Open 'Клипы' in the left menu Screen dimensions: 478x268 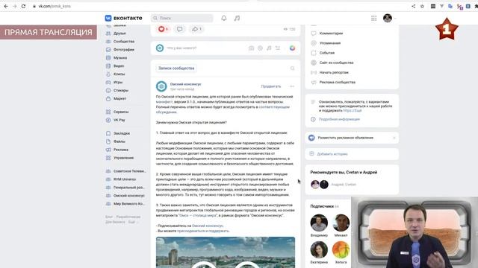pyautogui.click(x=119, y=74)
